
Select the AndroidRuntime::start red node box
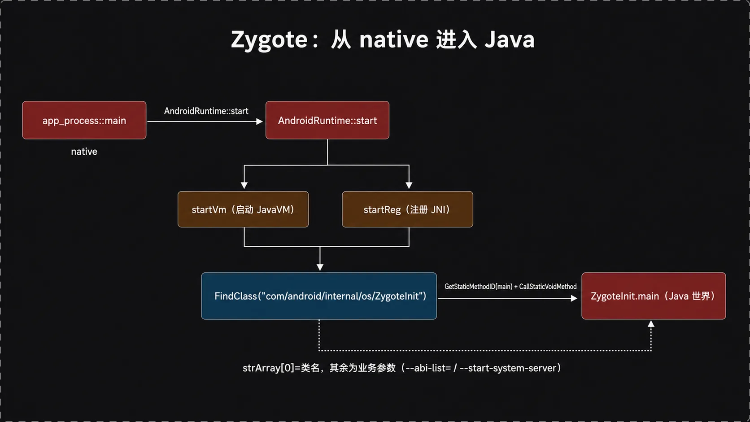coord(327,120)
